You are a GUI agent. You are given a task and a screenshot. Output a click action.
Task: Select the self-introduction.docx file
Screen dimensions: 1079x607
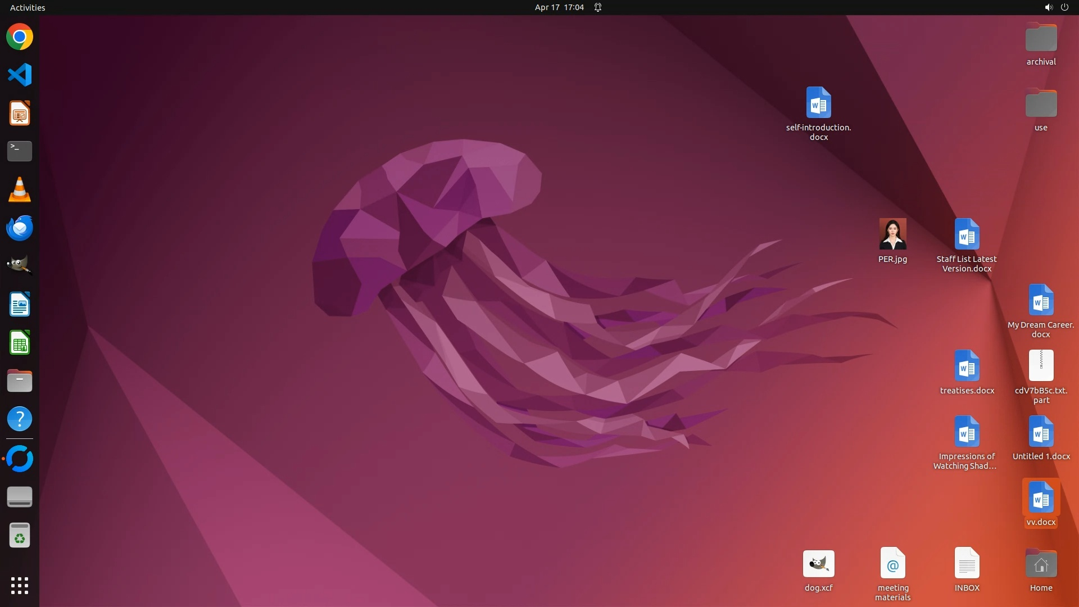coord(818,103)
